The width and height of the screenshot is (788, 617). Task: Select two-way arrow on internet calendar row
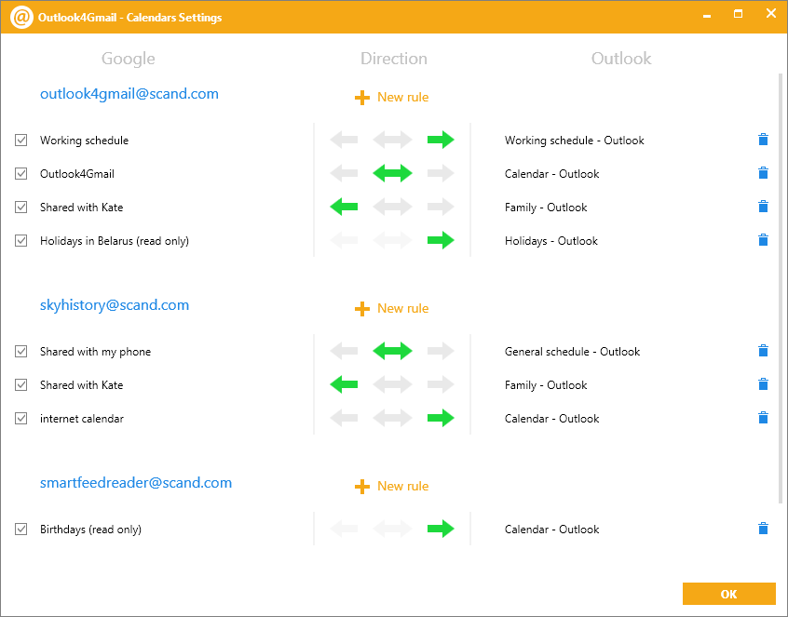[x=392, y=418]
